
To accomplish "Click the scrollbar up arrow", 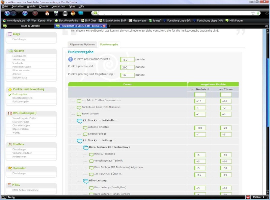I will click(x=267, y=31).
